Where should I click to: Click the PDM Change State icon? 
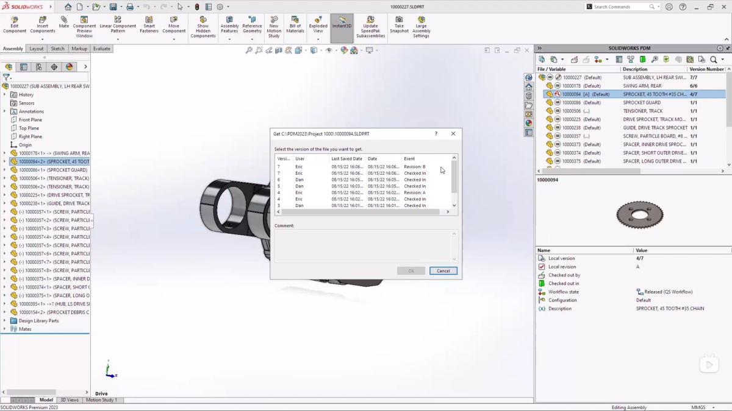coord(598,60)
